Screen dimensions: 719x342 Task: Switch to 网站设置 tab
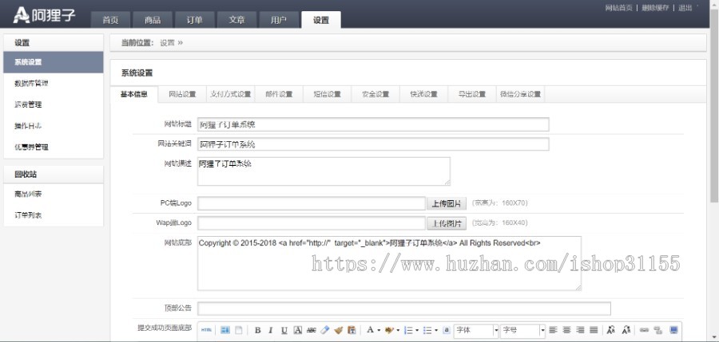tap(182, 94)
